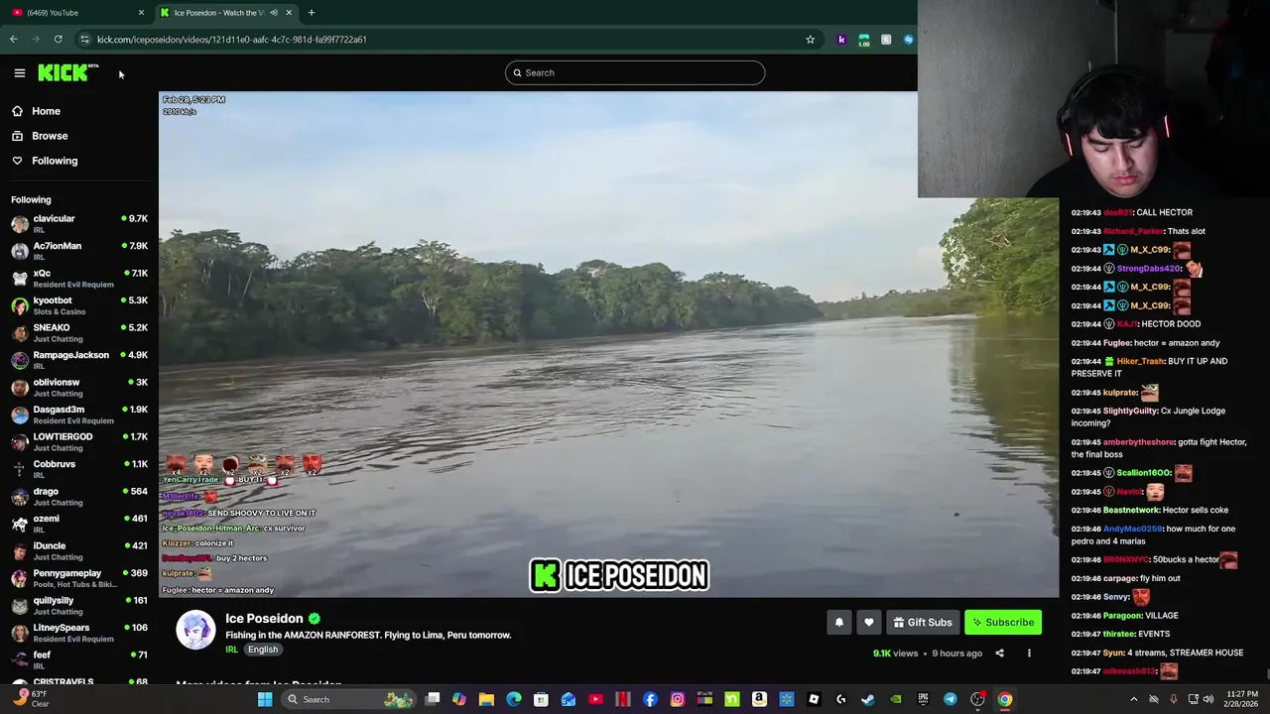Open LitneySpears channel in sidebar
The height and width of the screenshot is (714, 1270).
[x=79, y=633]
